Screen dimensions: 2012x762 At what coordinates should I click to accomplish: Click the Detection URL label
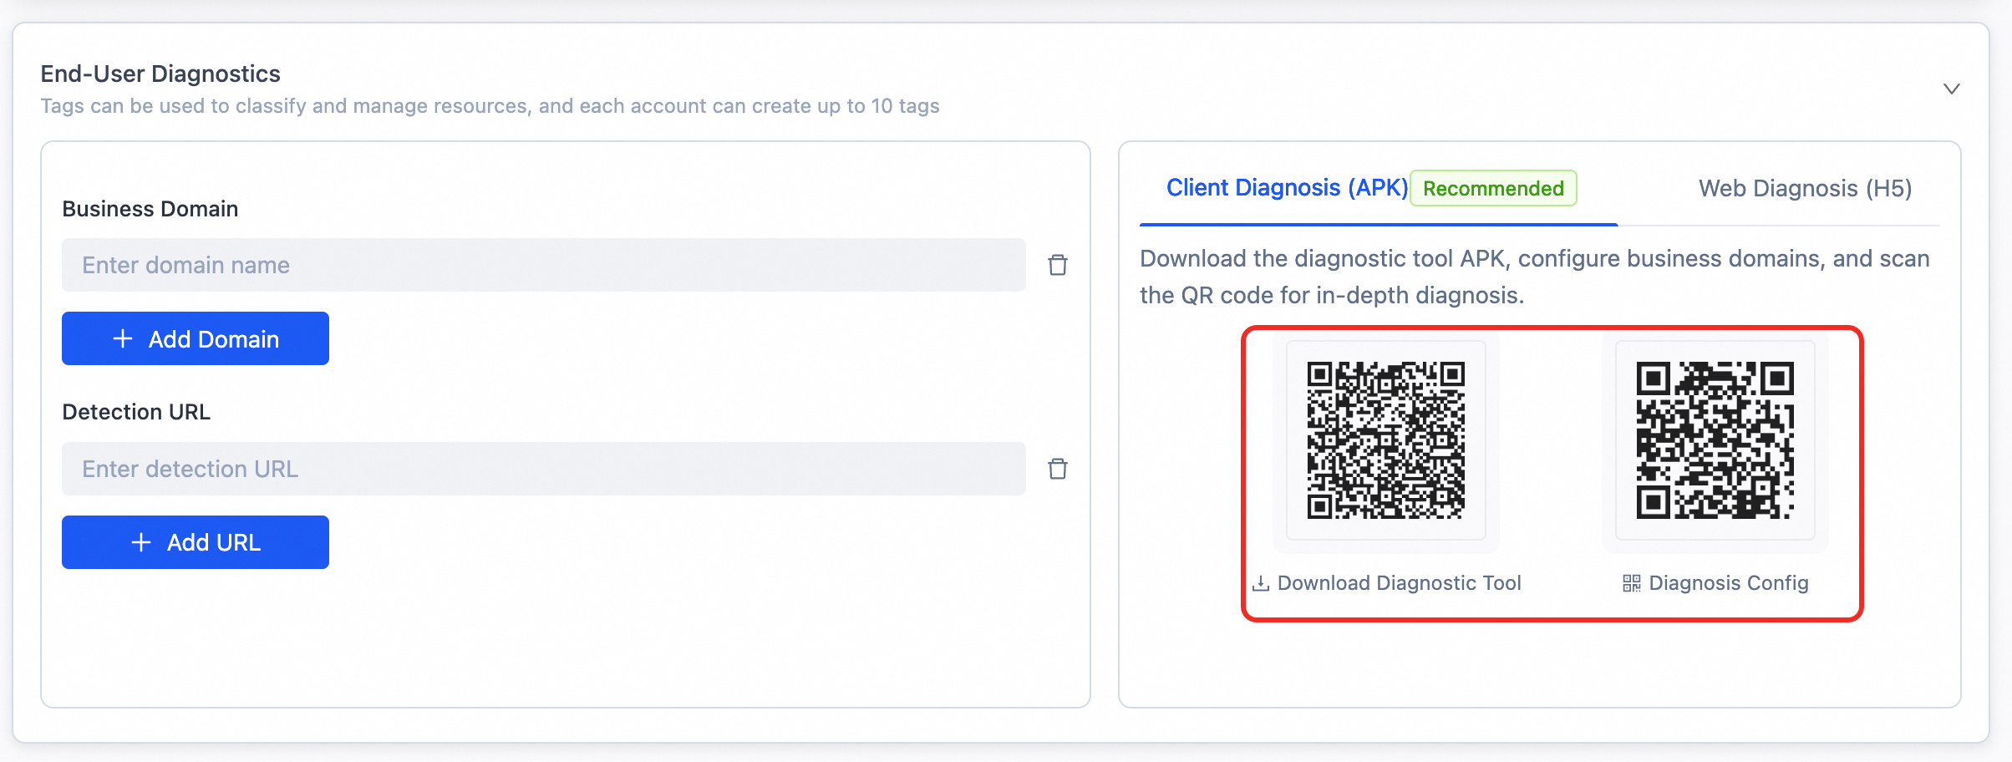(136, 412)
